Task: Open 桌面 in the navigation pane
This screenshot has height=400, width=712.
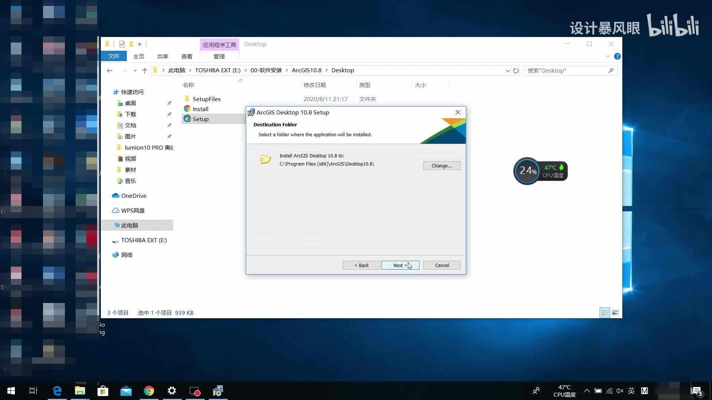Action: [130, 103]
